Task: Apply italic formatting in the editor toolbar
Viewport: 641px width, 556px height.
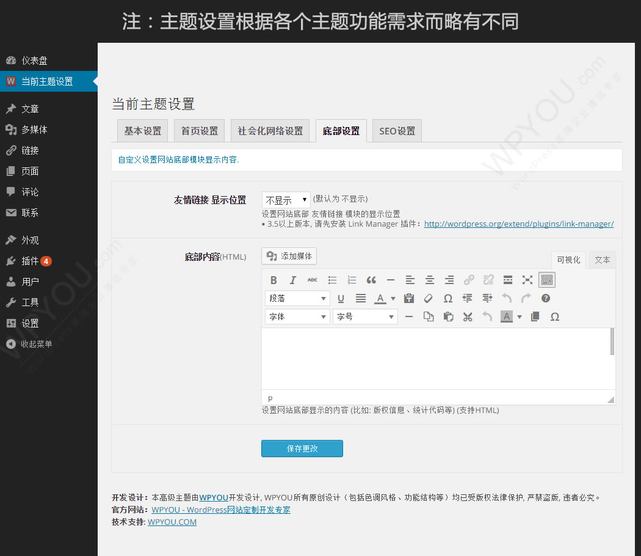Action: coord(292,280)
